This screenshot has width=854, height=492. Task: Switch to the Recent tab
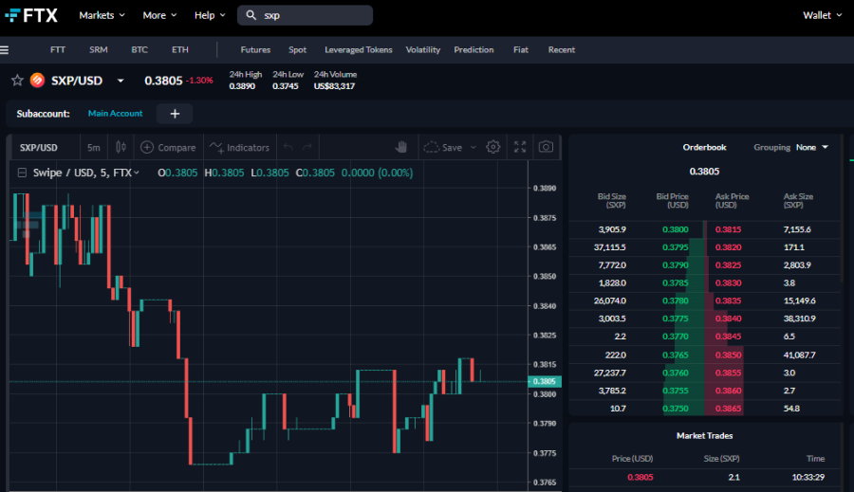click(x=562, y=49)
